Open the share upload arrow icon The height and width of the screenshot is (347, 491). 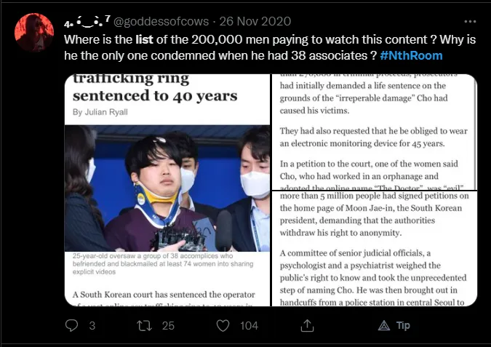pyautogui.click(x=307, y=325)
